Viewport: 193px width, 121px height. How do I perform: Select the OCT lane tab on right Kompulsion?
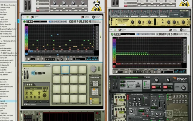pos(135,64)
